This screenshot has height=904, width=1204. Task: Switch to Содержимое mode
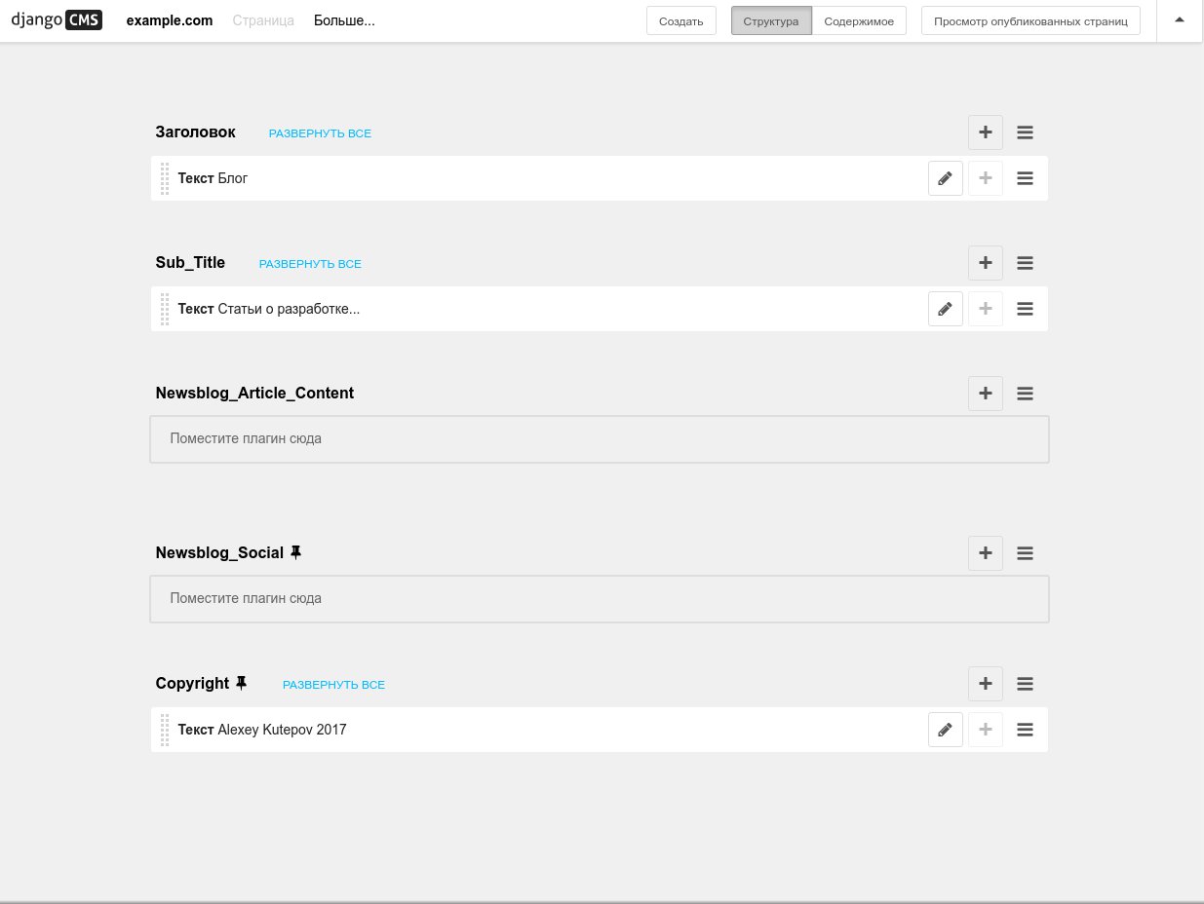coord(858,21)
